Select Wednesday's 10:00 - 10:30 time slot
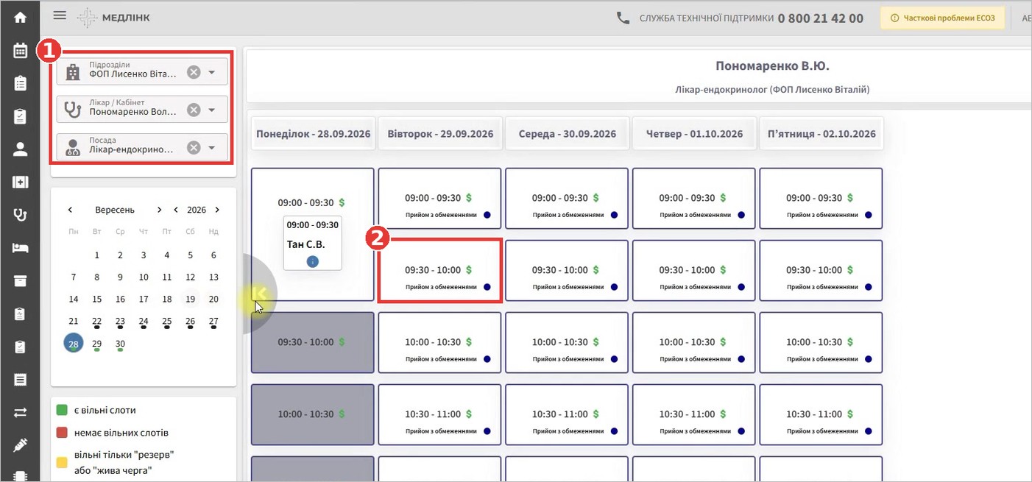Image resolution: width=1032 pixels, height=482 pixels. click(x=567, y=342)
